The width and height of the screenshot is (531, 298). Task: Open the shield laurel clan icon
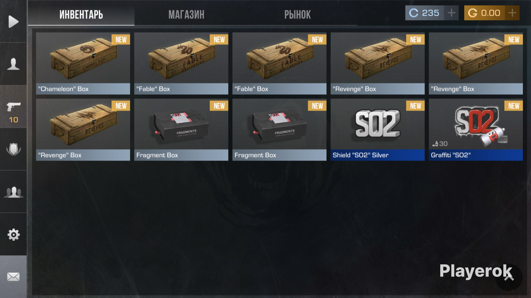(x=13, y=149)
